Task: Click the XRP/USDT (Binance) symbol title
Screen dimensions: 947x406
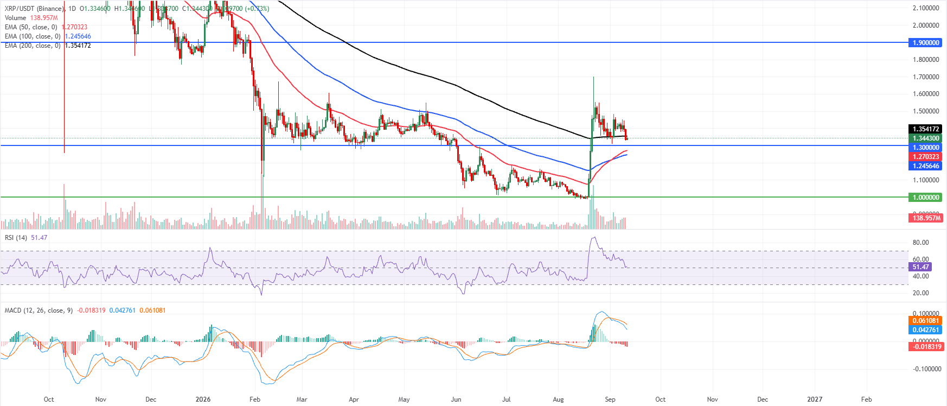Action: coord(34,9)
